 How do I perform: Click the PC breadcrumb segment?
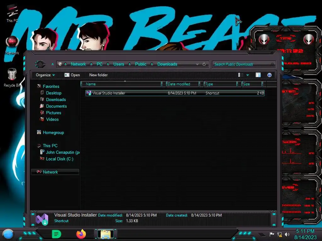click(99, 64)
